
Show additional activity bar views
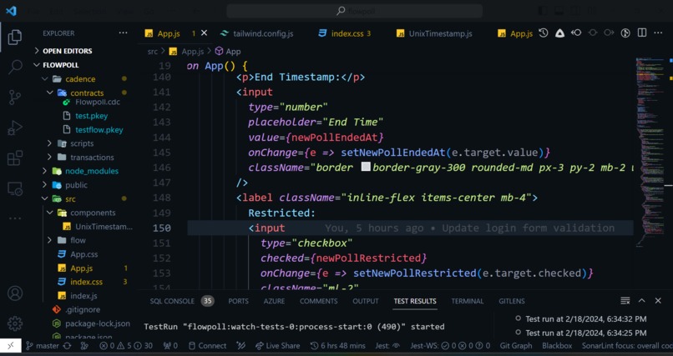tap(15, 218)
